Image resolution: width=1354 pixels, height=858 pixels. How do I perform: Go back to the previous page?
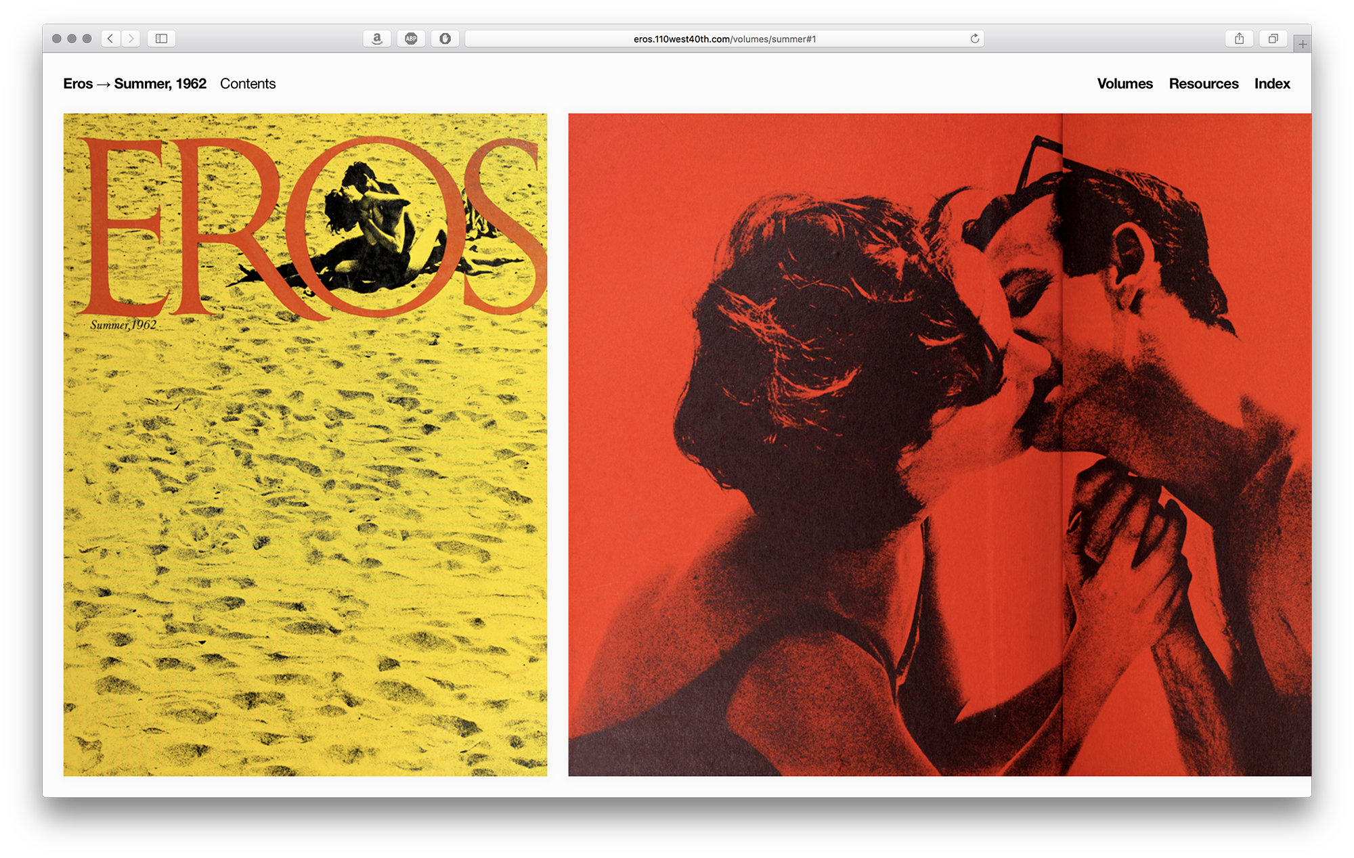click(x=110, y=39)
